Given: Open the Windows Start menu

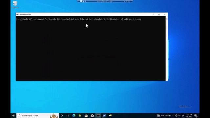Looking at the screenshot, I should (13, 116).
